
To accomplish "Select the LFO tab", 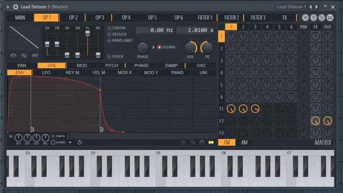I will point(46,73).
